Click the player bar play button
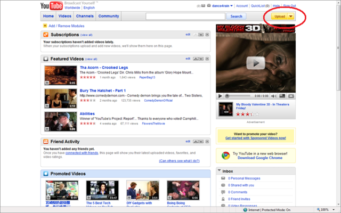The height and width of the screenshot is (213, 341). click(x=220, y=96)
